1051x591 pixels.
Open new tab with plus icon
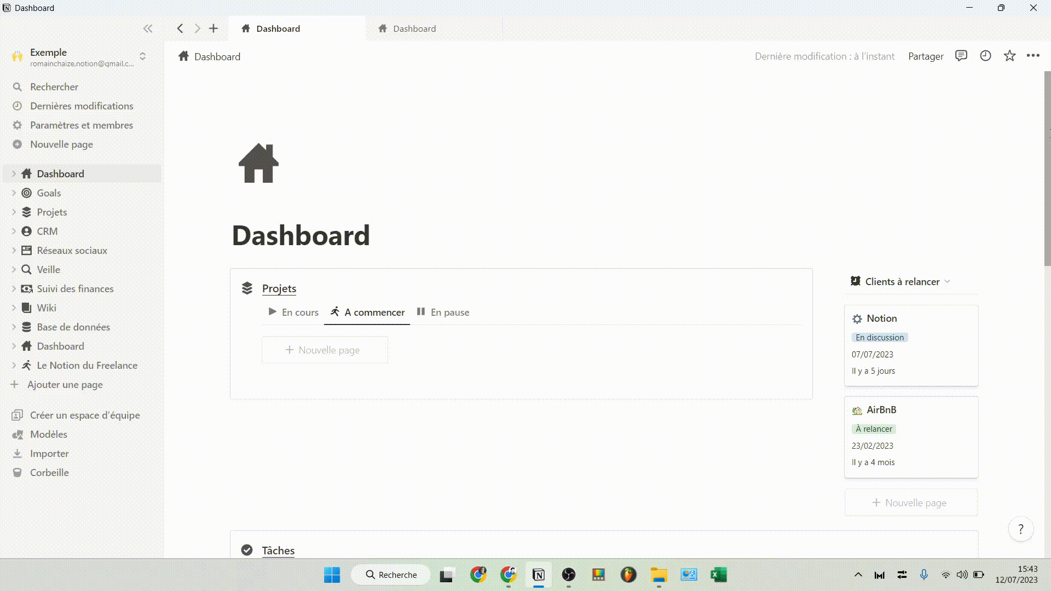click(x=213, y=28)
